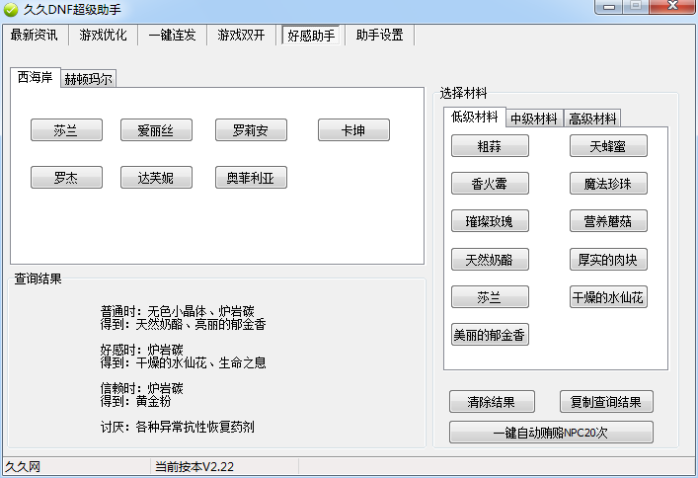Copy results with 复制查询结果

(606, 402)
